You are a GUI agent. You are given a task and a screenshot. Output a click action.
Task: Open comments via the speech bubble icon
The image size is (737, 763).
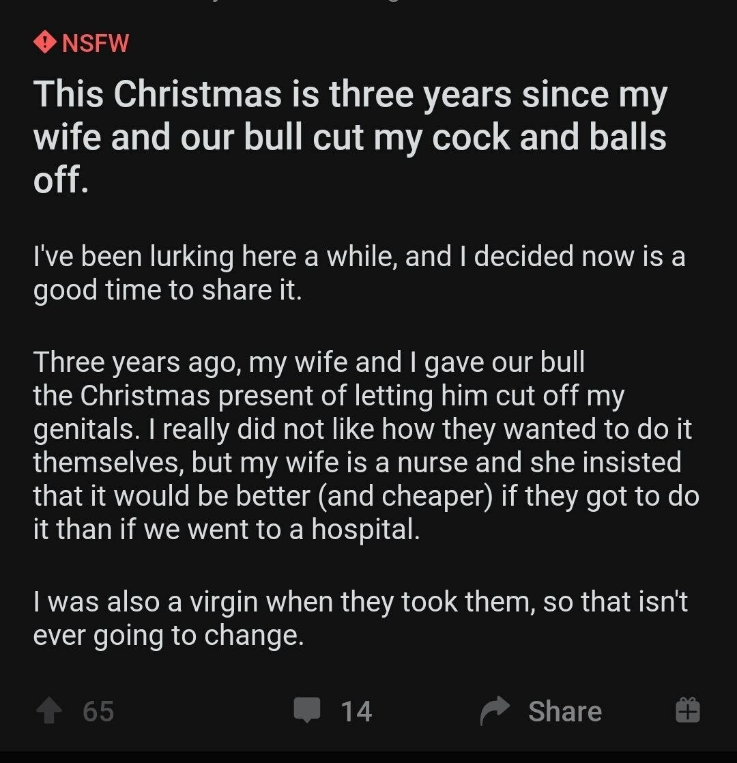pos(307,710)
